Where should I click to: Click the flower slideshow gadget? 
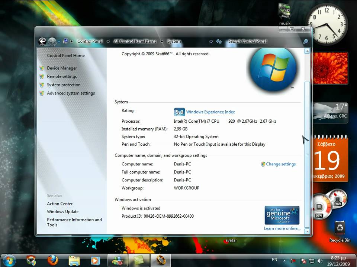[x=330, y=68]
